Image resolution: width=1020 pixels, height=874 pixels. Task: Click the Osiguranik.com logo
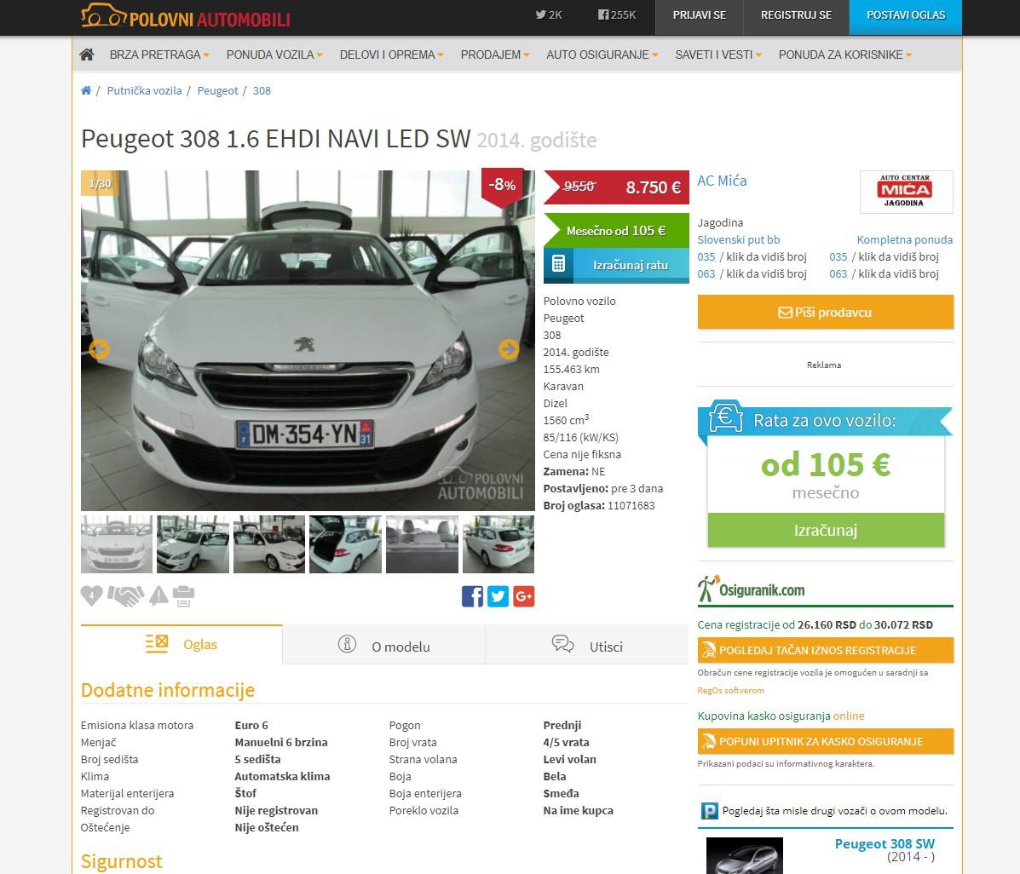(752, 589)
